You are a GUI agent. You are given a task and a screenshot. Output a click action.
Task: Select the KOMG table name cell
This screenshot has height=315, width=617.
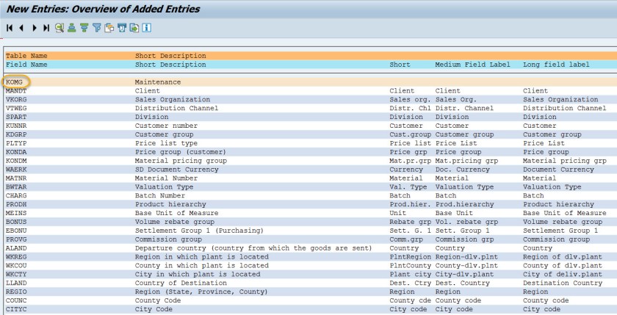[15, 82]
